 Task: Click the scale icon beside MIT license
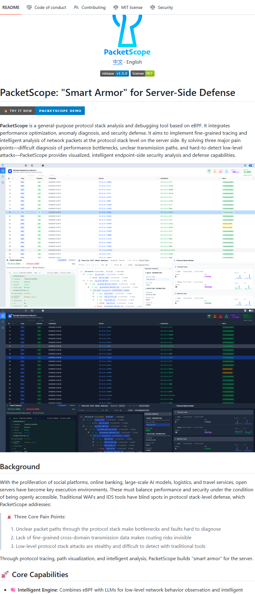pos(116,7)
